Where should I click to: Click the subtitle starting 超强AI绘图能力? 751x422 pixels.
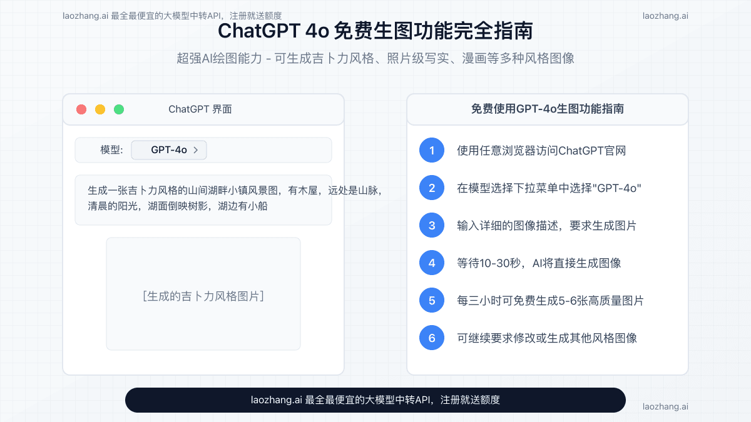coord(375,58)
